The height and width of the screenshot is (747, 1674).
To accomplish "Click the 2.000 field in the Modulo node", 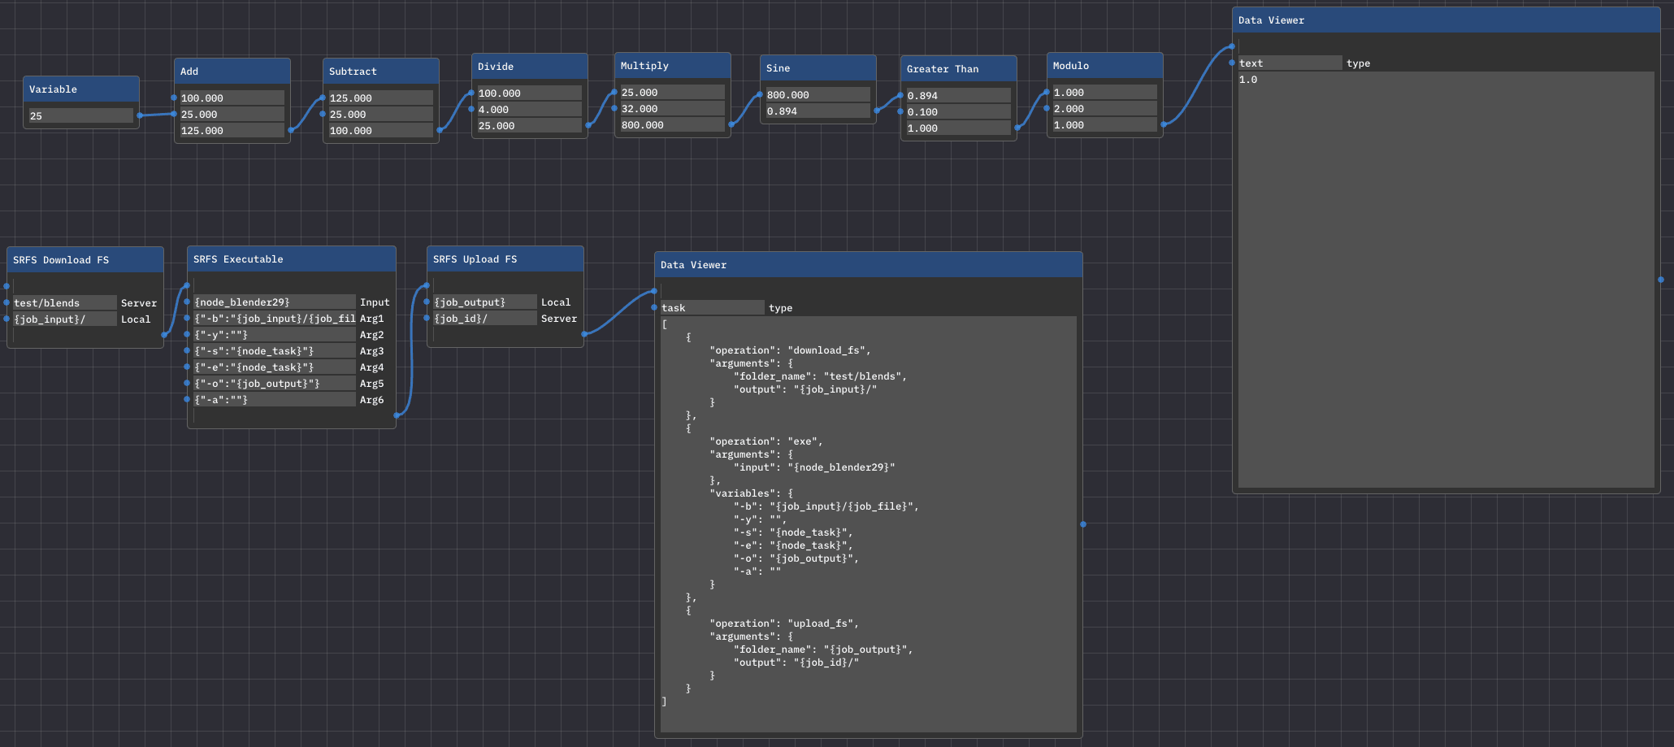I will click(x=1104, y=109).
